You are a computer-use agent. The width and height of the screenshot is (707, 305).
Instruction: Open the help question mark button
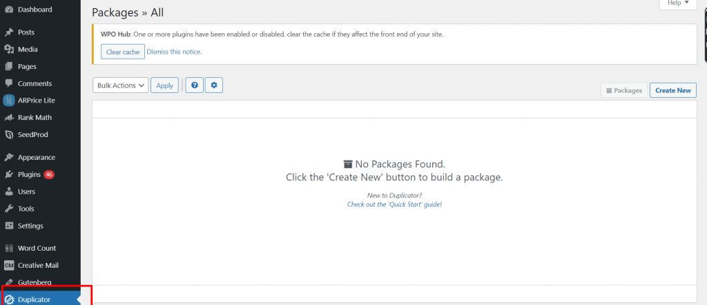pyautogui.click(x=194, y=85)
